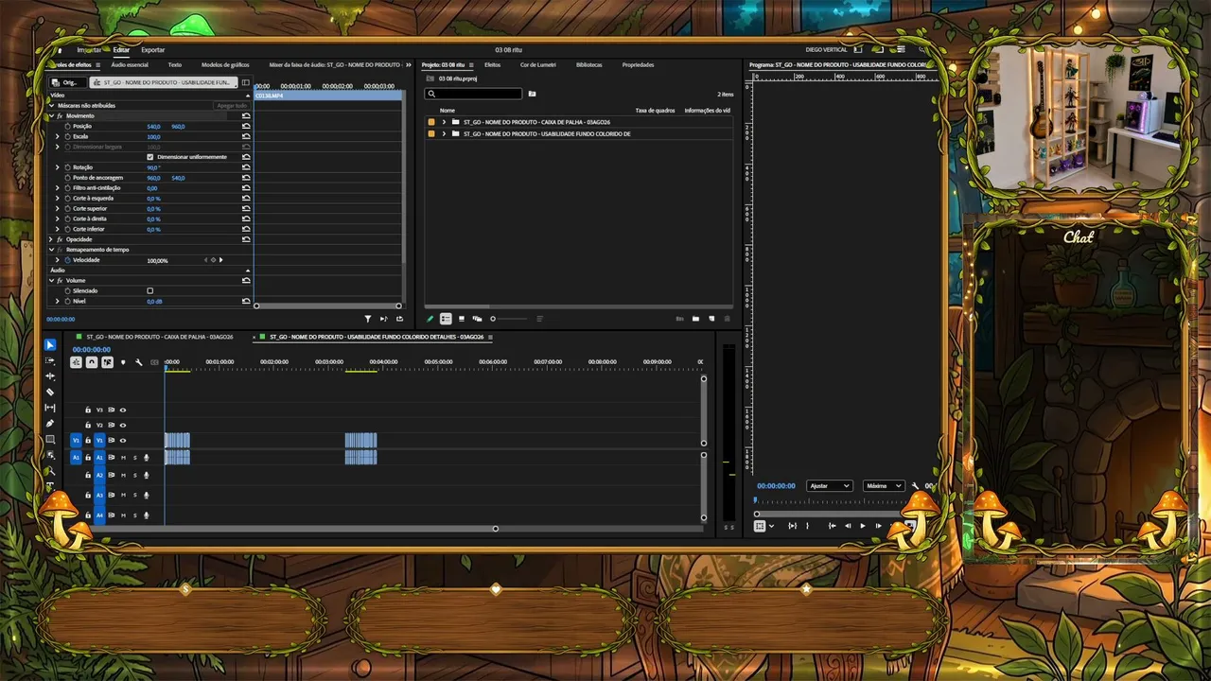Go to In point in Program monitor

pyautogui.click(x=832, y=526)
